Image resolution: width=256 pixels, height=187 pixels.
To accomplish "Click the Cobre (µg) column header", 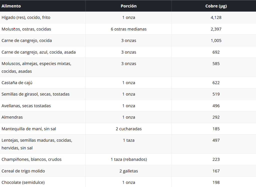I will pyautogui.click(x=216, y=6).
